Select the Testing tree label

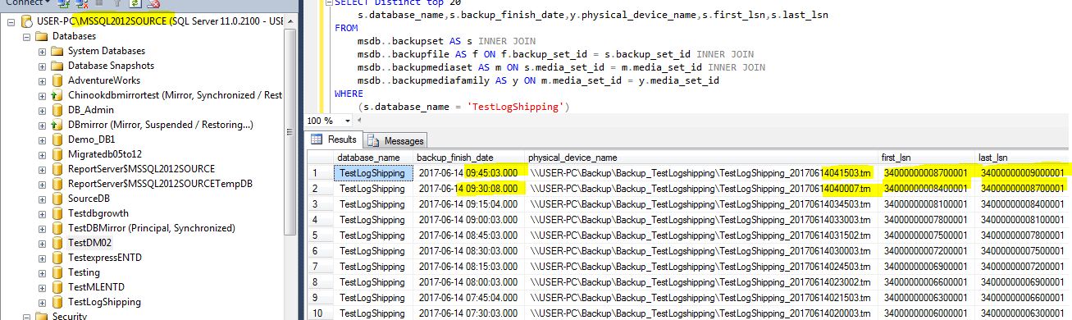coord(84,272)
